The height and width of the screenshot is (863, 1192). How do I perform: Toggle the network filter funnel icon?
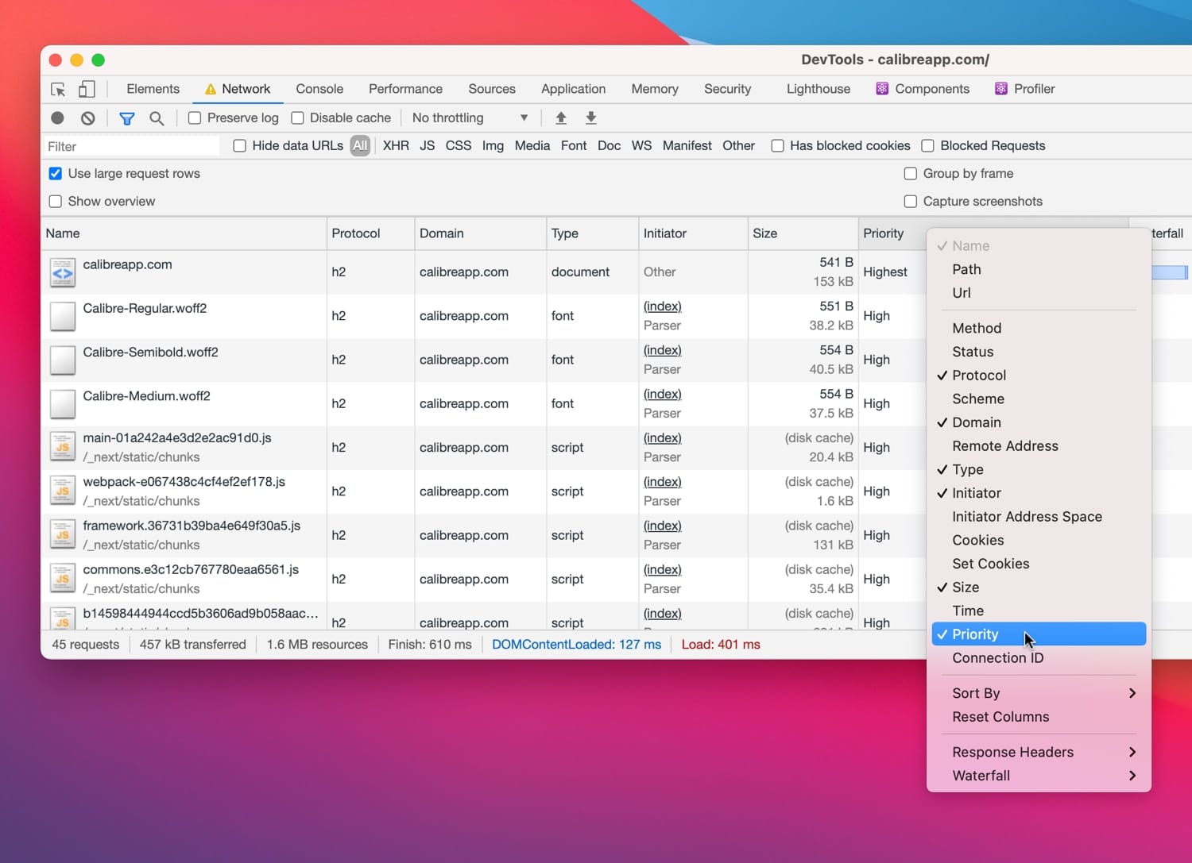[126, 118]
